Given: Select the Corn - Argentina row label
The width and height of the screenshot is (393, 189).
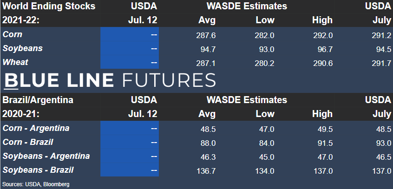Looking at the screenshot, I should [36, 128].
